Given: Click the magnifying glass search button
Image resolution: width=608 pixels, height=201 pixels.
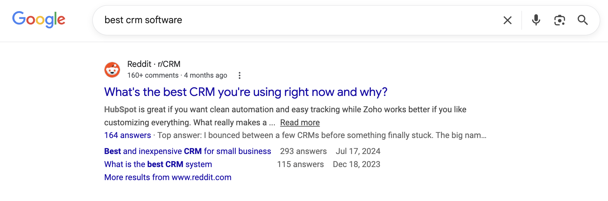Looking at the screenshot, I should point(582,20).
